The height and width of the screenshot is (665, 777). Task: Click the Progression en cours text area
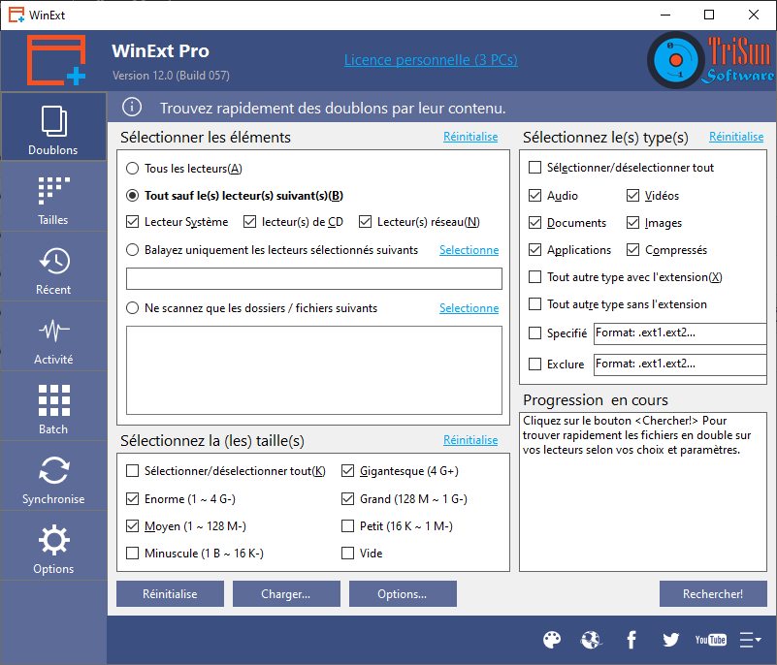click(x=643, y=491)
